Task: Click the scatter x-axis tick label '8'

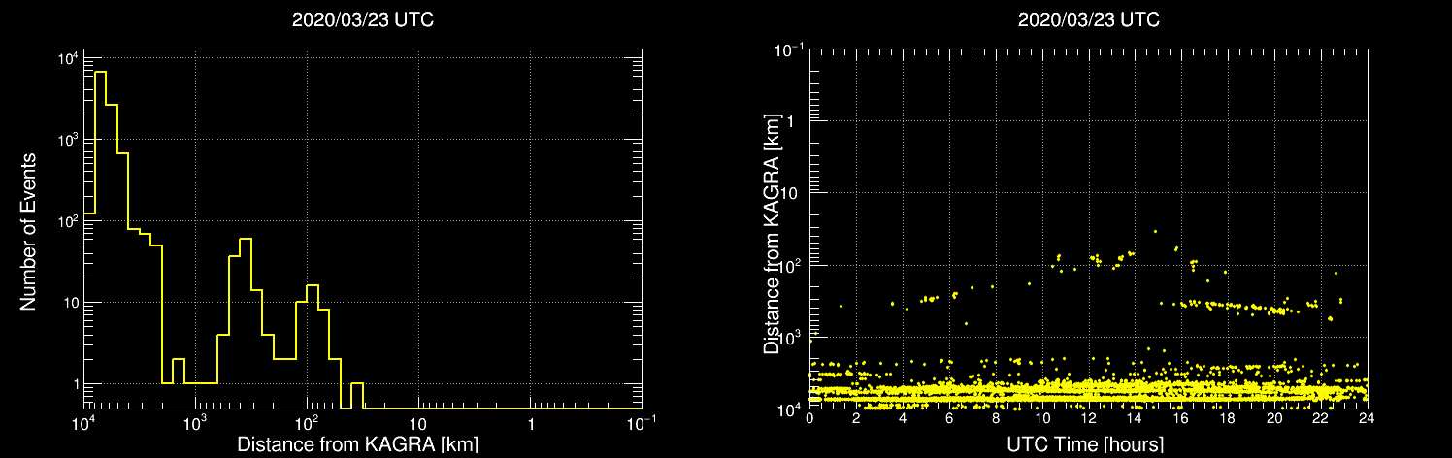Action: coord(995,419)
